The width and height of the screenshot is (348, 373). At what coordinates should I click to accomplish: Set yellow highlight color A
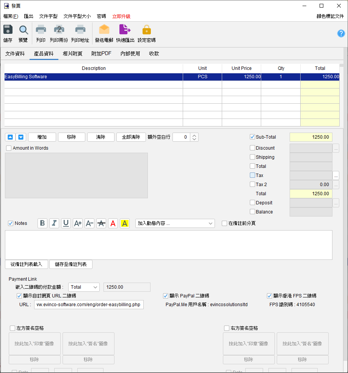(125, 223)
